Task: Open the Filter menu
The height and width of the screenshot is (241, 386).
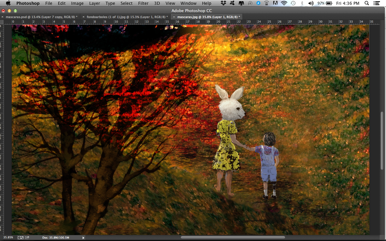Action: pos(143,3)
